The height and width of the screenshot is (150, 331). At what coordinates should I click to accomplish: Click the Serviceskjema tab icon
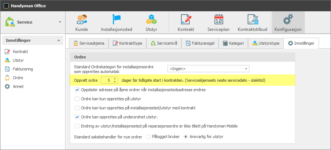point(76,43)
